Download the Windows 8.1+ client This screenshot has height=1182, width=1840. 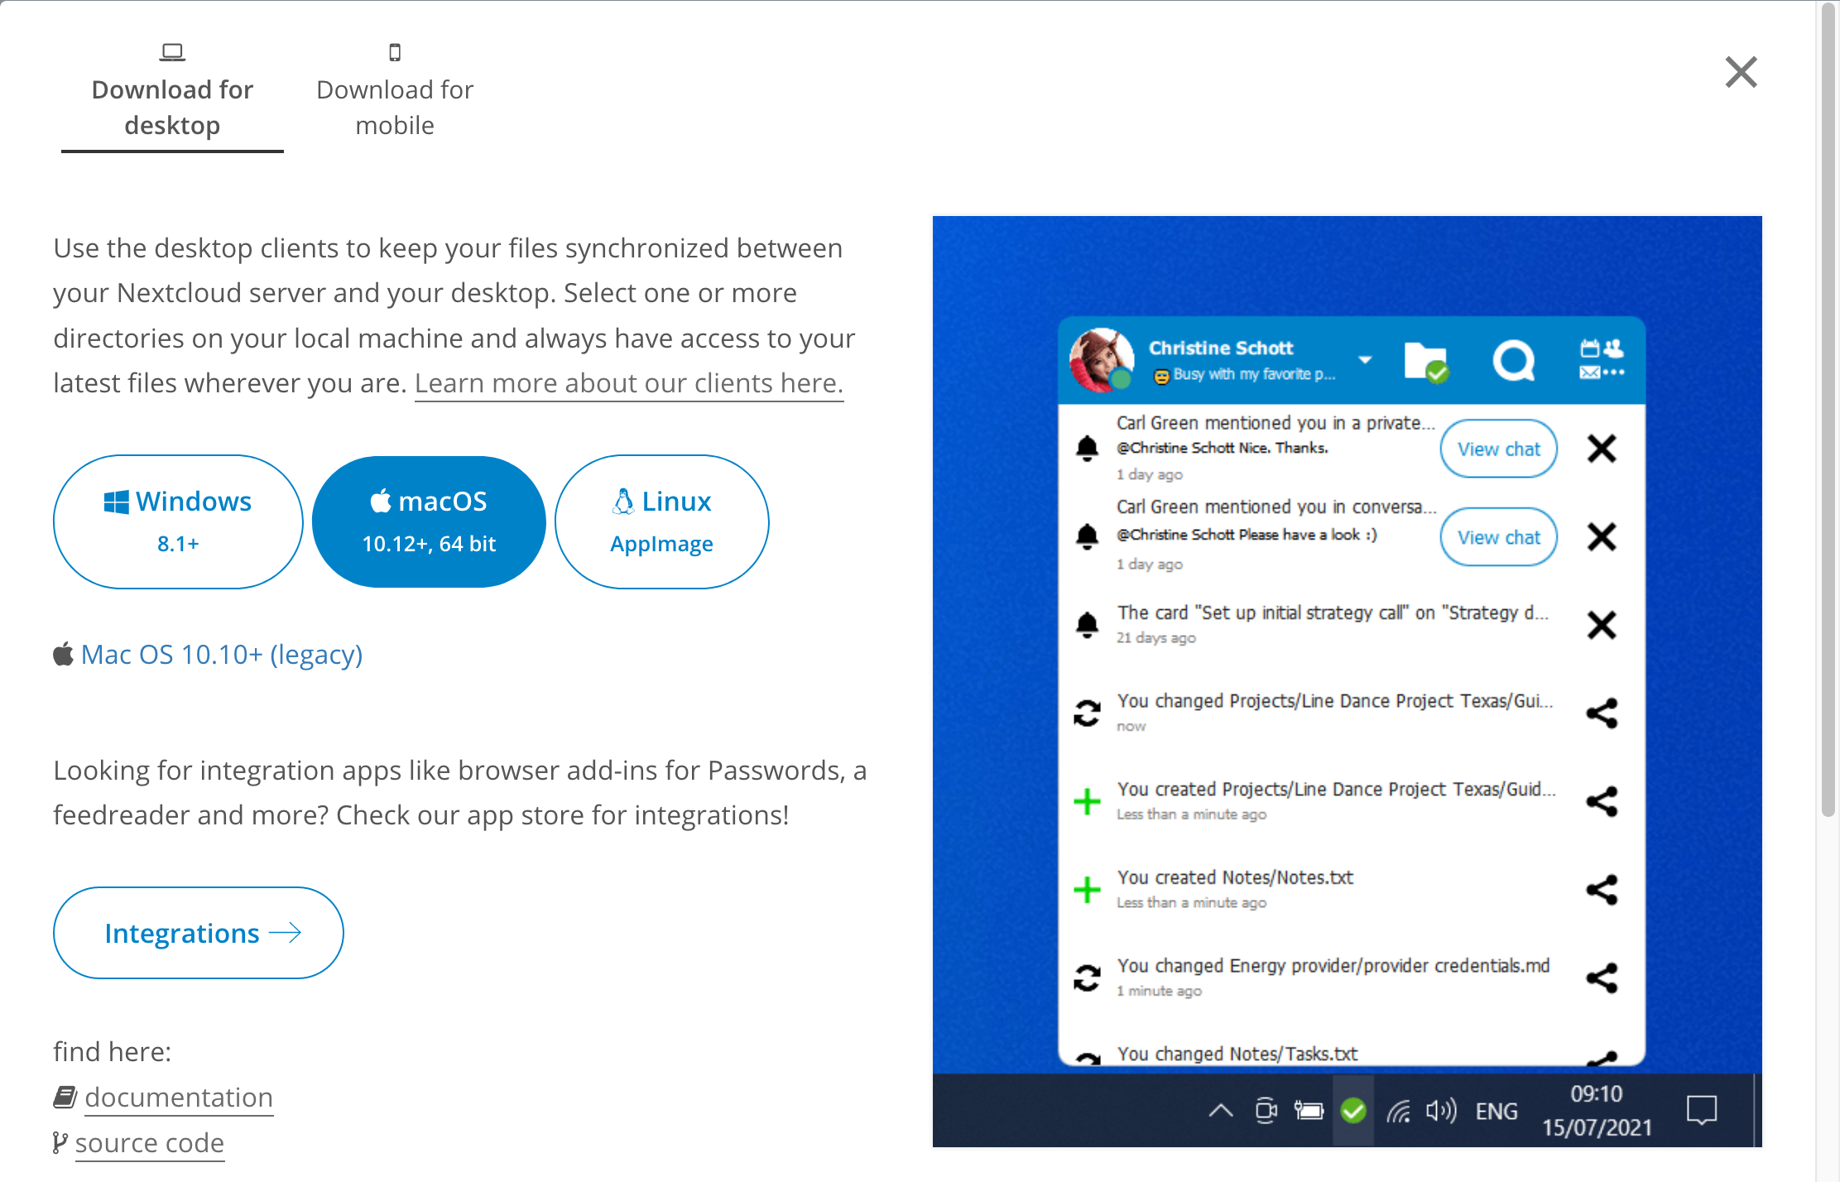(178, 521)
